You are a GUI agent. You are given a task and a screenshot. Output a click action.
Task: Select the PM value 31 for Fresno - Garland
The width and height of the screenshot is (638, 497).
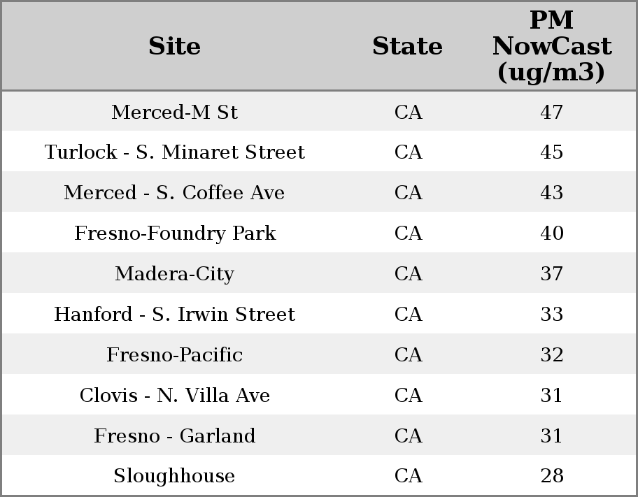[551, 435]
